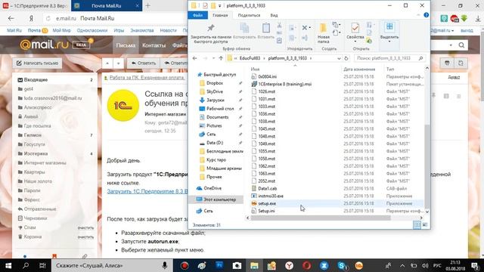The height and width of the screenshot is (272, 484).
Task: Select the Data1.cab file
Action: 267,188
